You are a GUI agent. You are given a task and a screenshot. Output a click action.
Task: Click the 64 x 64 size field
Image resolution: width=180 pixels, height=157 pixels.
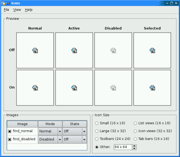point(123,147)
